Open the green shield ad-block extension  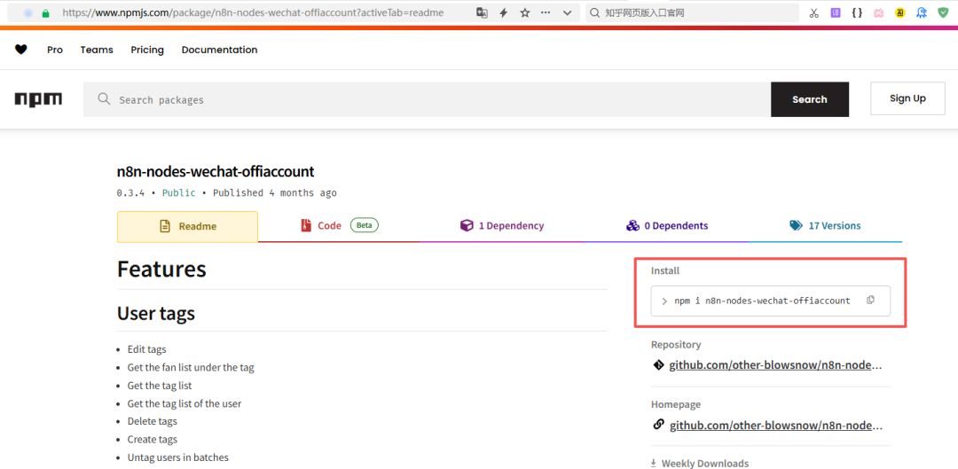943,12
